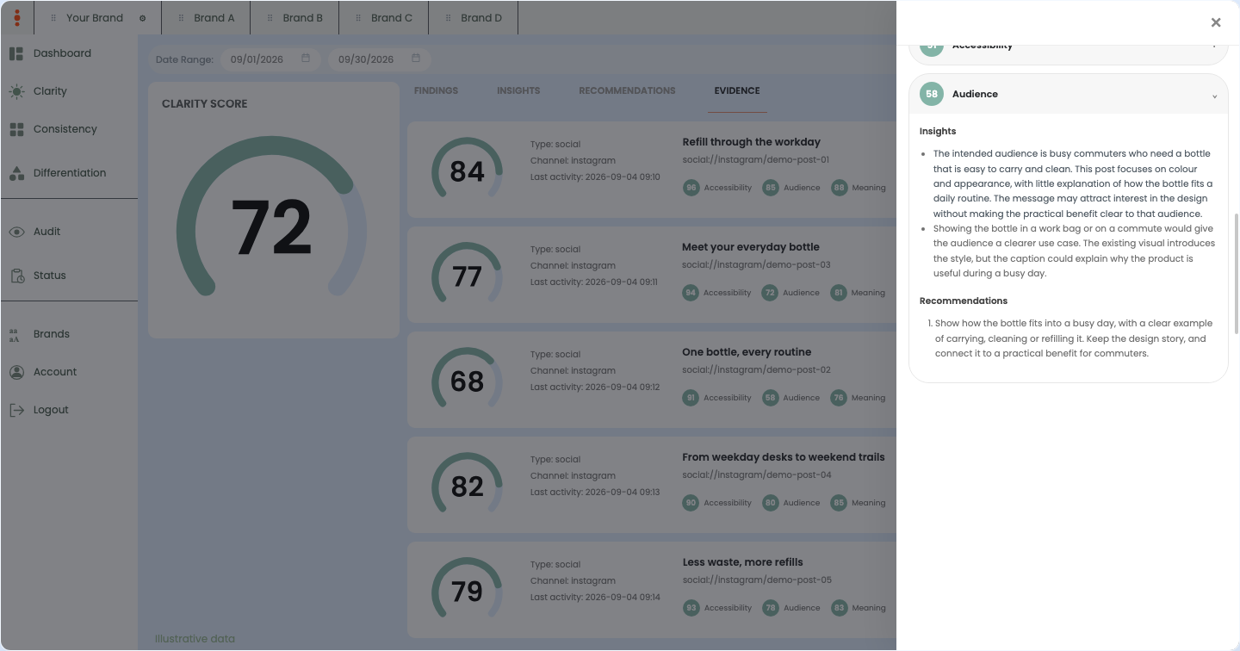Open the Recommendations tab
Viewport: 1240px width, 651px height.
pos(627,90)
